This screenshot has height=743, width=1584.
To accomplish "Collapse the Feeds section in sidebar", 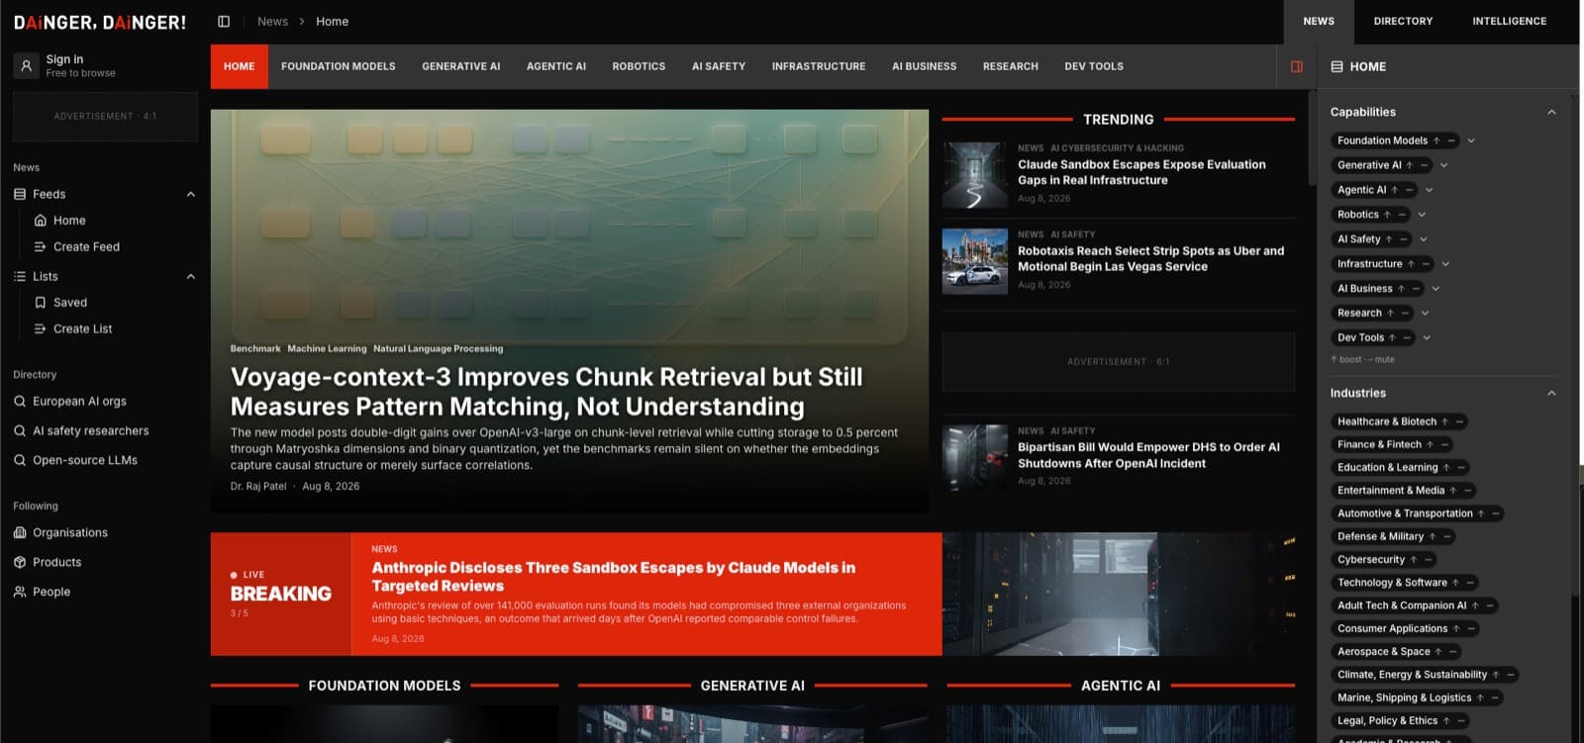I will 191,195.
